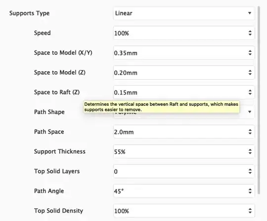Click the vertical scrollbar of the settings panel

(259, 100)
